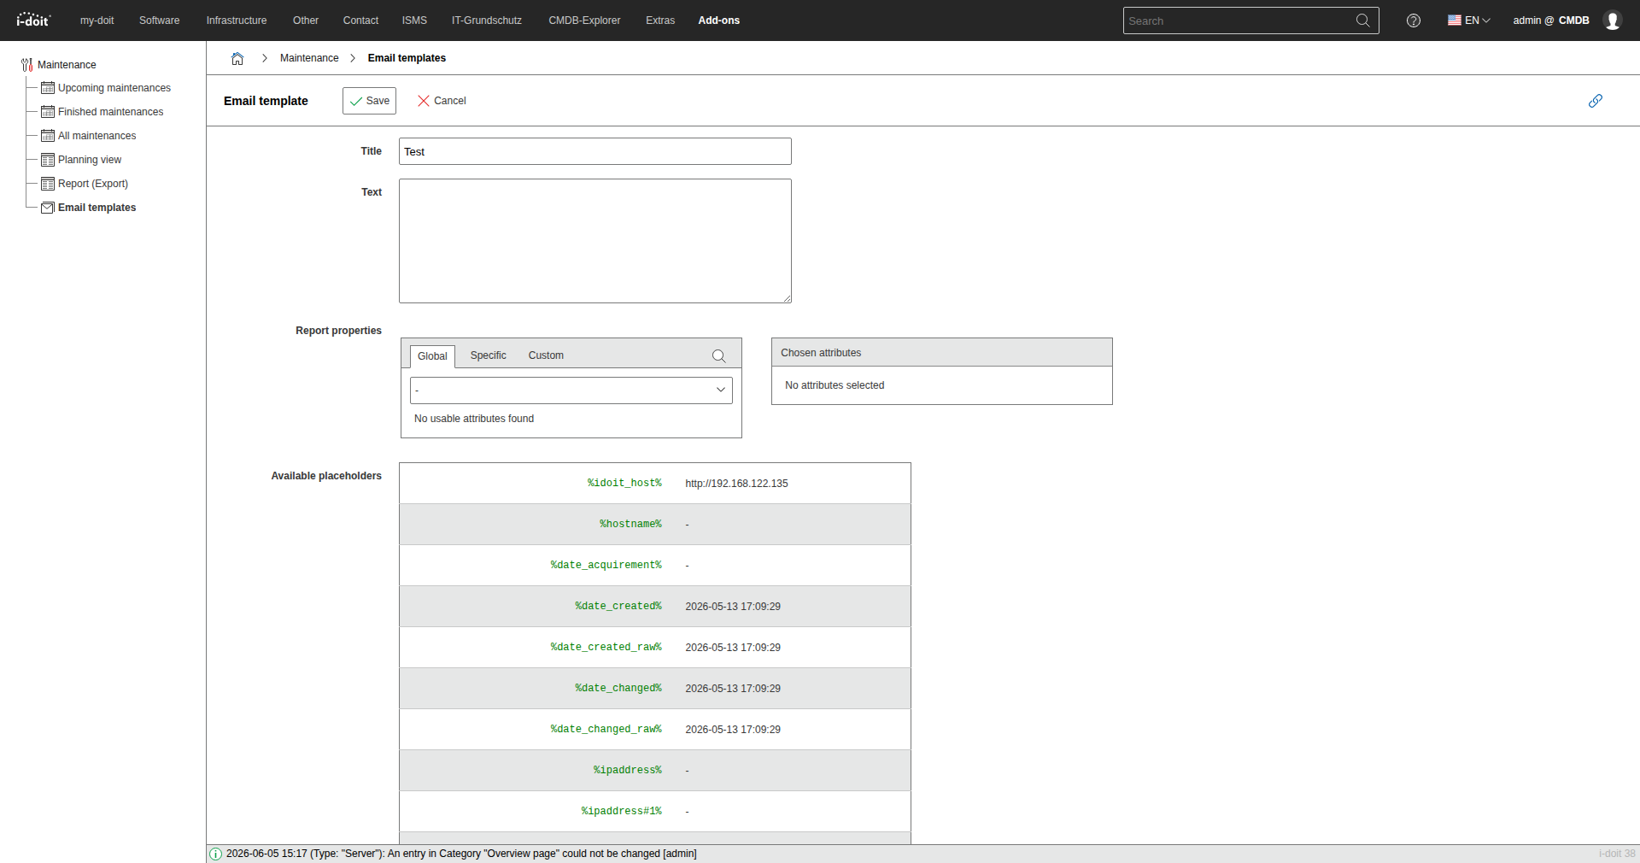1640x863 pixels.
Task: Open Upcoming maintenances in the sidebar
Action: [x=114, y=88]
